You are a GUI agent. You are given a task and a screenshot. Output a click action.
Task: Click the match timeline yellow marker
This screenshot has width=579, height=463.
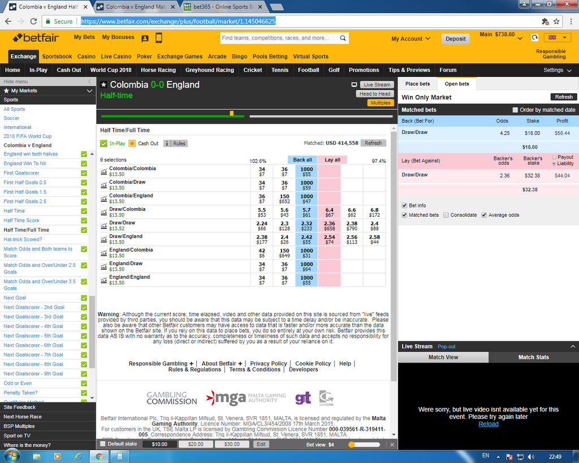pyautogui.click(x=231, y=114)
